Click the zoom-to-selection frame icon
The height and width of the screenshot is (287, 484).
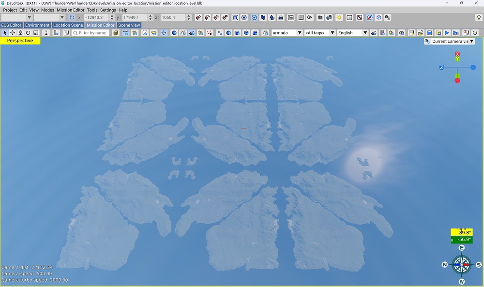235,17
